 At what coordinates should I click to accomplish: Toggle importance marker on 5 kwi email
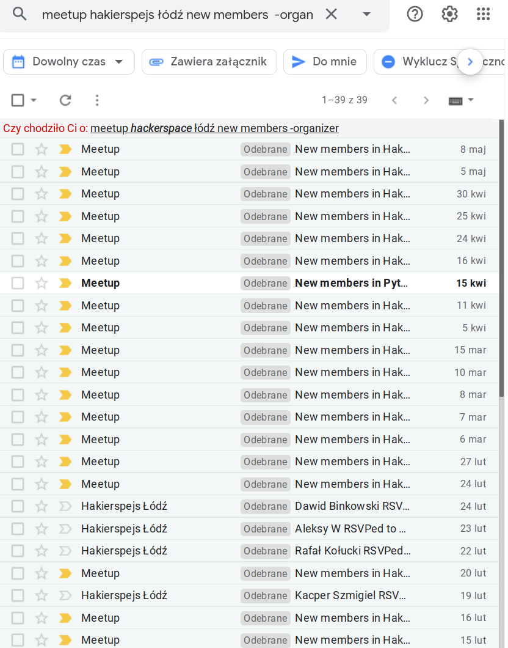click(x=65, y=328)
